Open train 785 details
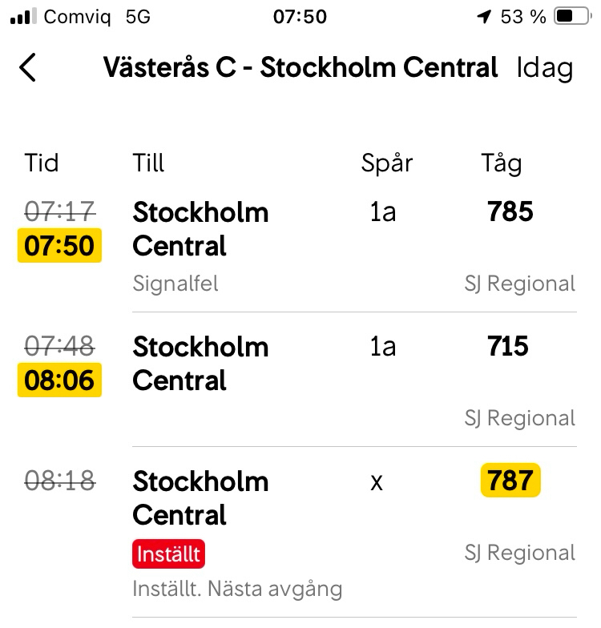 [x=510, y=212]
